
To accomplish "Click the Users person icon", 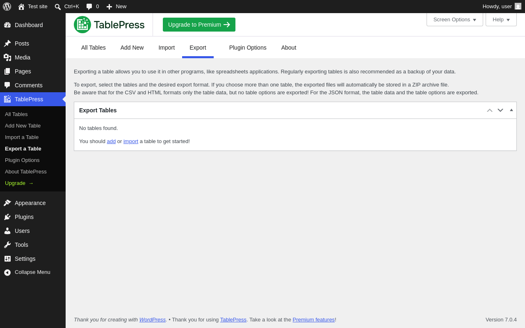I will coord(7,231).
